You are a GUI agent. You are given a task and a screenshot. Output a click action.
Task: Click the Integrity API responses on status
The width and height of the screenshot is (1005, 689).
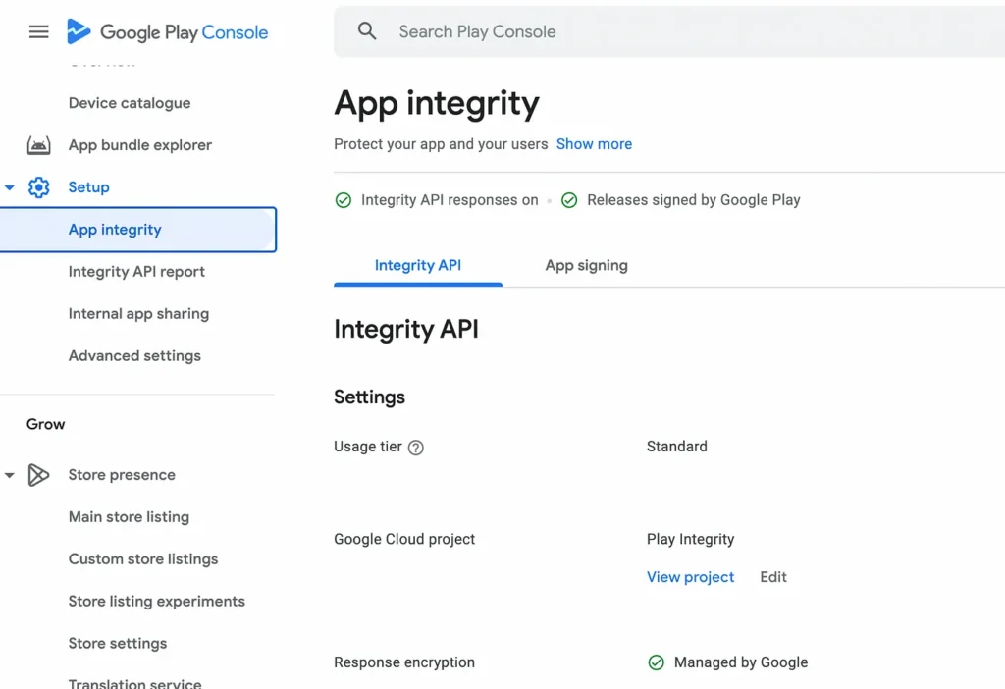pos(450,200)
